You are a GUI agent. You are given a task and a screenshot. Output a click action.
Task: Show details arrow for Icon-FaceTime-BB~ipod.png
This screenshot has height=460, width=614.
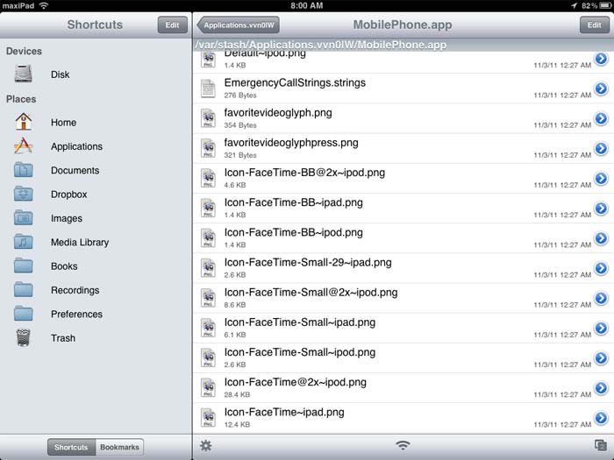click(601, 237)
